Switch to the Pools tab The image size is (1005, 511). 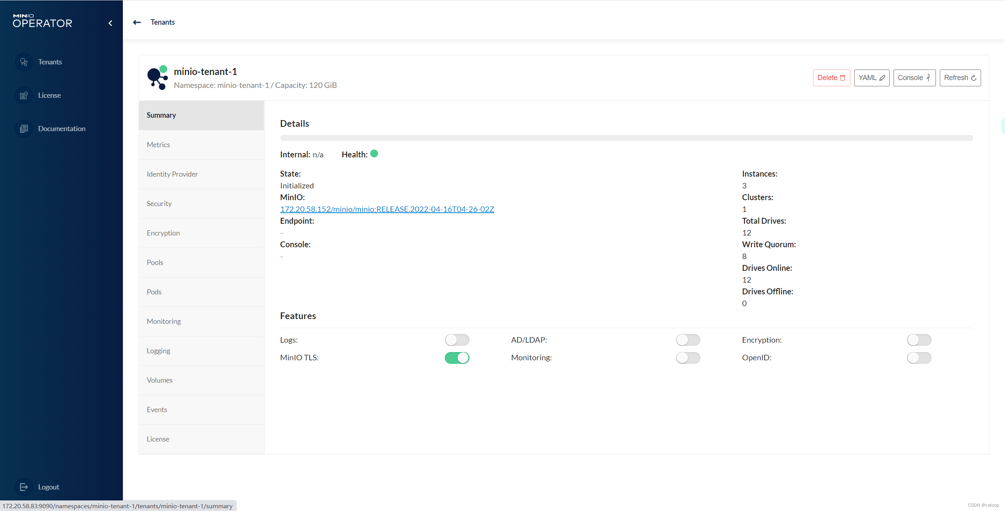point(155,263)
